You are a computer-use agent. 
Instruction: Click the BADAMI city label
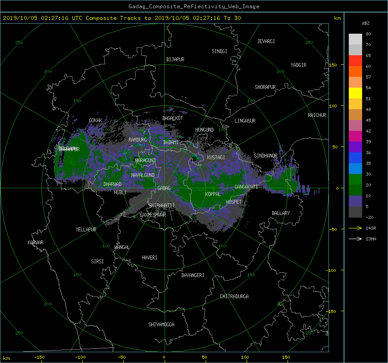click(x=171, y=142)
